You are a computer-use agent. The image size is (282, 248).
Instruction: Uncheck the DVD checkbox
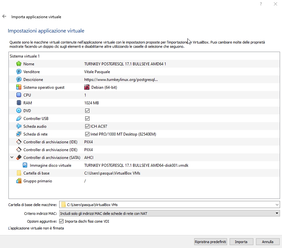point(87,111)
